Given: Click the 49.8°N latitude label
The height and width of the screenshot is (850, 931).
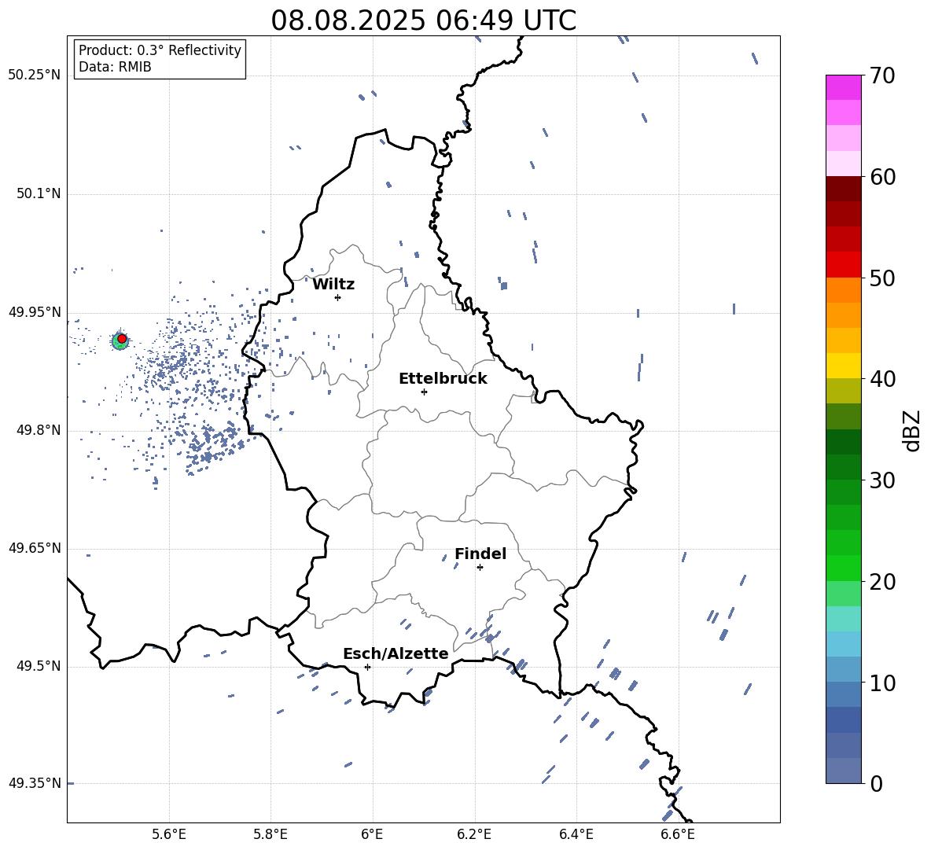Looking at the screenshot, I should pyautogui.click(x=39, y=430).
